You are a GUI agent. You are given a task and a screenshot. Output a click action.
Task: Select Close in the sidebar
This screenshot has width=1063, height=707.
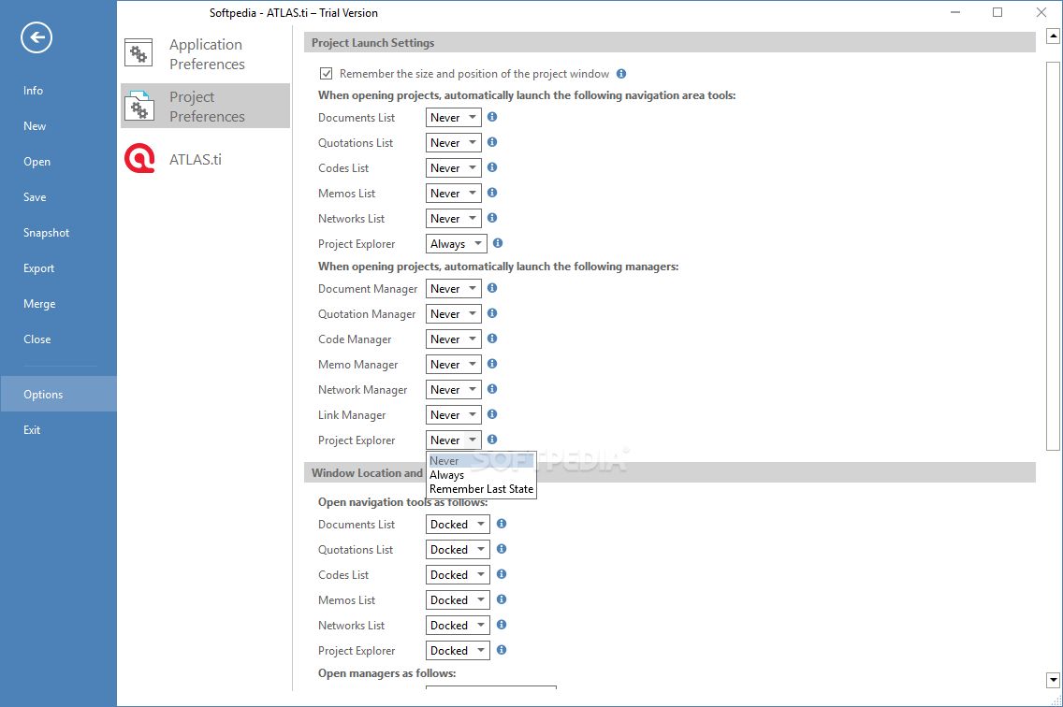click(58, 339)
